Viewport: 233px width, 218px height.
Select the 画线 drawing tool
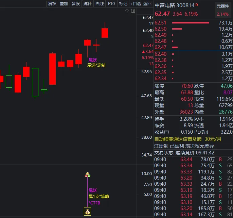(99, 4)
